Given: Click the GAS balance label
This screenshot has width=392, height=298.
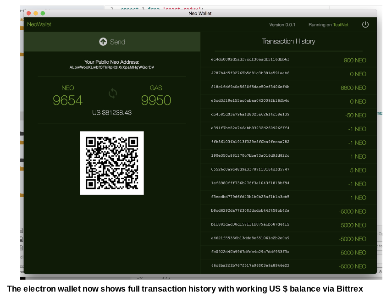Looking at the screenshot, I should pos(156,88).
